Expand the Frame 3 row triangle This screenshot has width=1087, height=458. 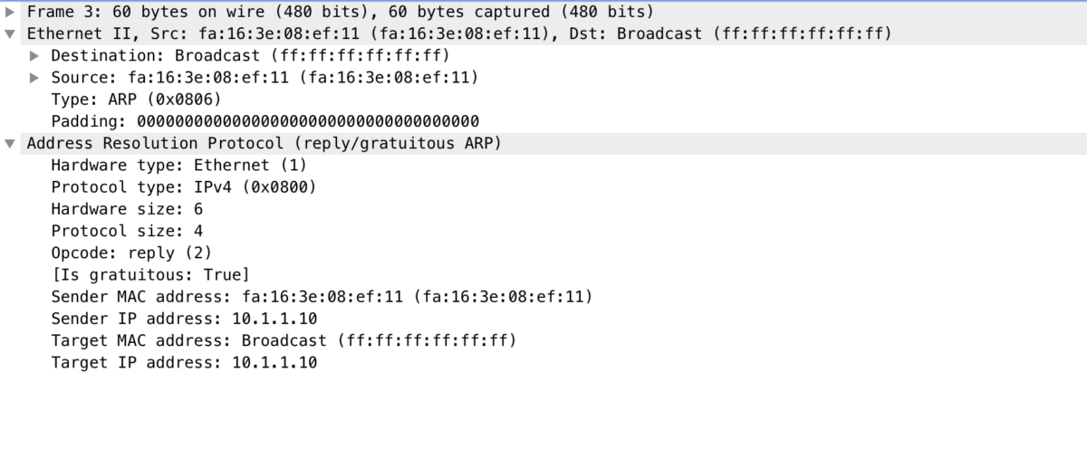(10, 12)
